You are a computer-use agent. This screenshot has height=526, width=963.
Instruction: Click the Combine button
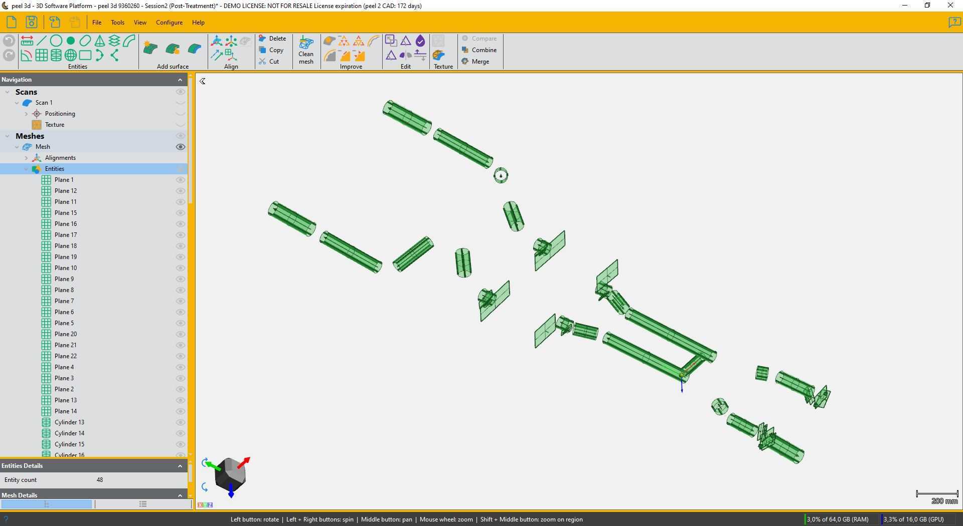click(x=479, y=50)
